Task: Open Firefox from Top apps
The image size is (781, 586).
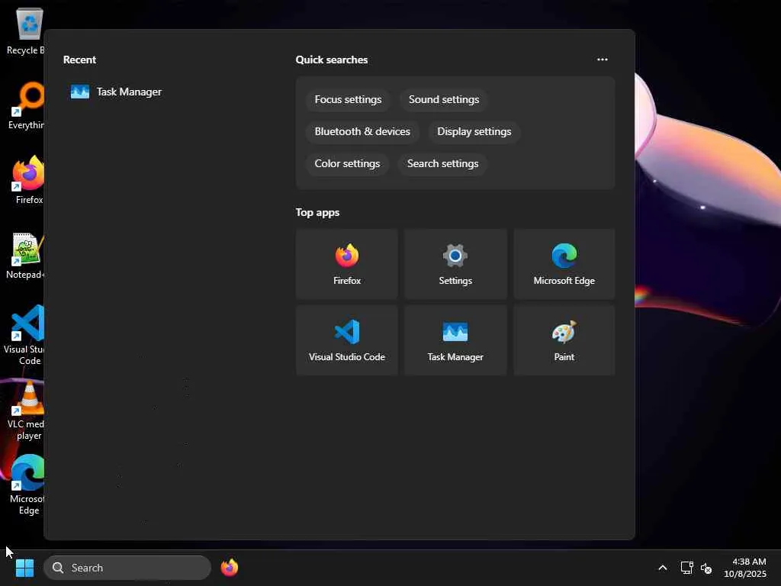Action: click(347, 264)
